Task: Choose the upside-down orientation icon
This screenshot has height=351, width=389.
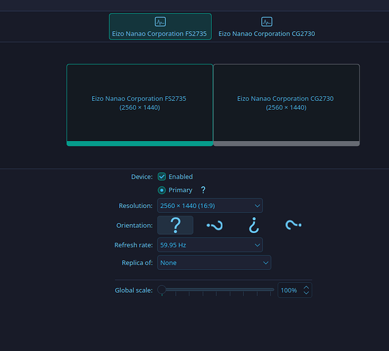Action: point(254,225)
